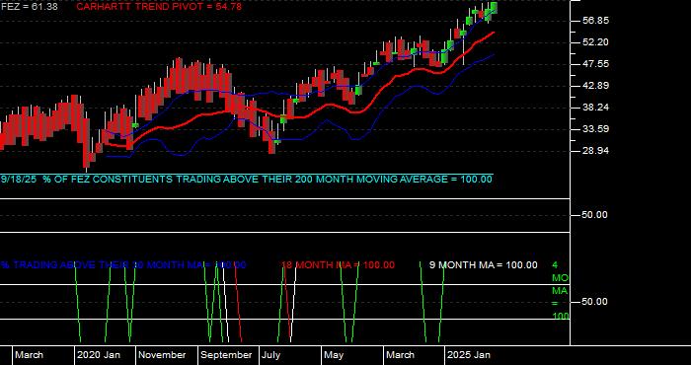Click the 2025 Jan timeline marker
Image resolution: width=691 pixels, height=365 pixels.
tap(469, 355)
